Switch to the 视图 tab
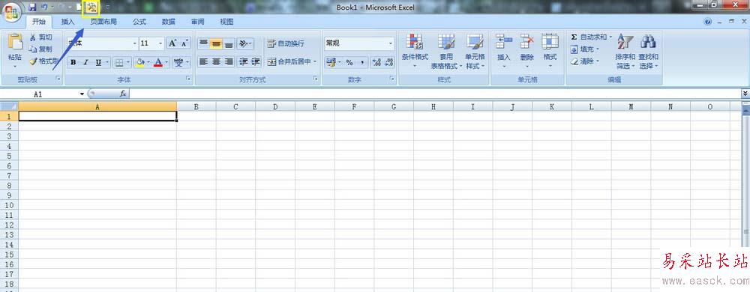750x292 pixels. [226, 22]
